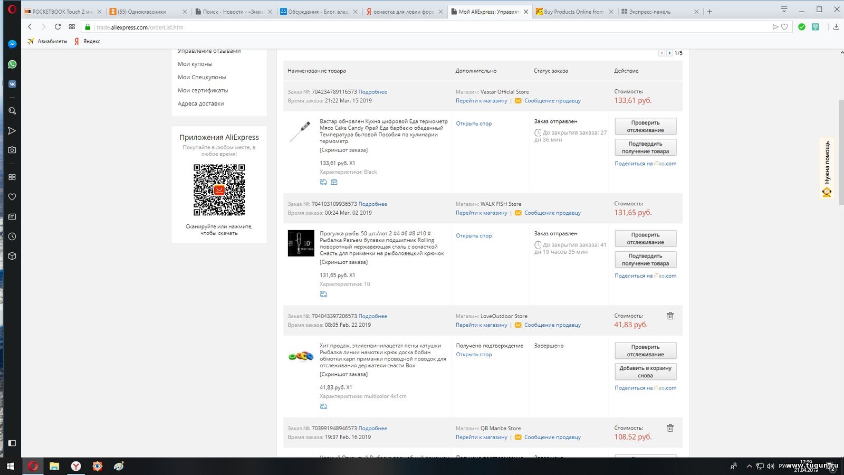Image resolution: width=844 pixels, height=475 pixels.
Task: Open WhatsApp in Opera sidebar
Action: coord(12,64)
